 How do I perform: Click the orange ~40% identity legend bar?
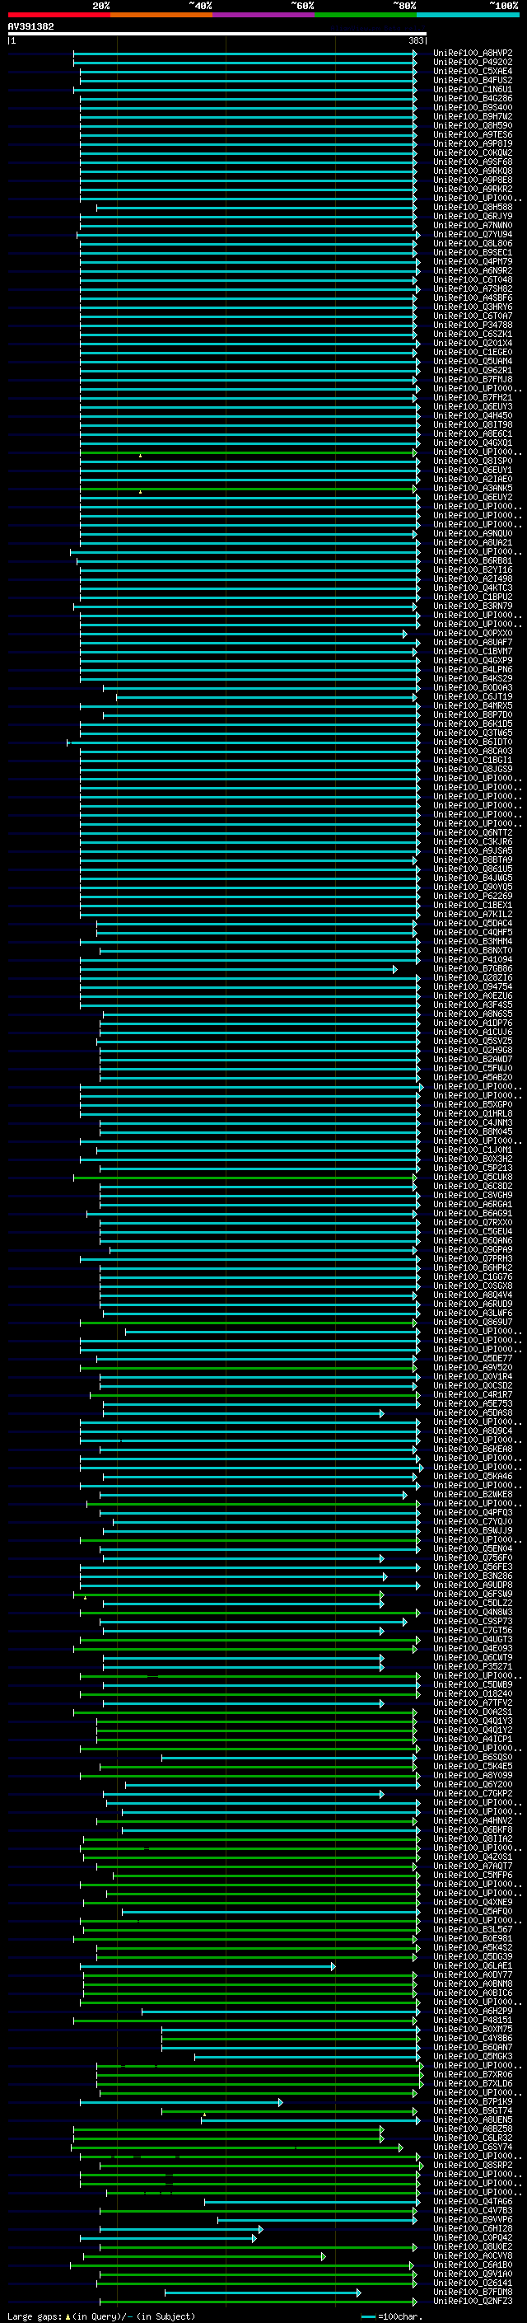click(x=161, y=15)
